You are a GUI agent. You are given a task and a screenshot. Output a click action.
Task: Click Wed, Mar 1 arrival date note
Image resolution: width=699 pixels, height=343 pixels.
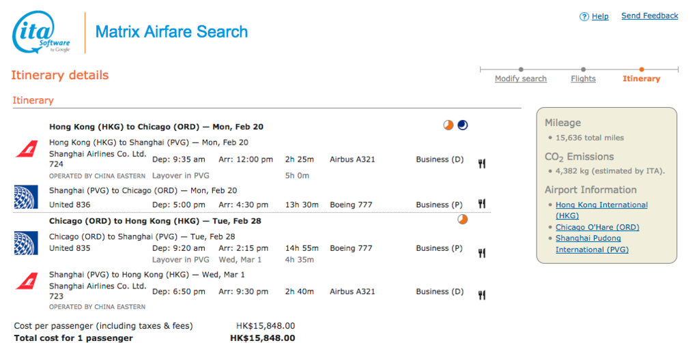tap(240, 260)
